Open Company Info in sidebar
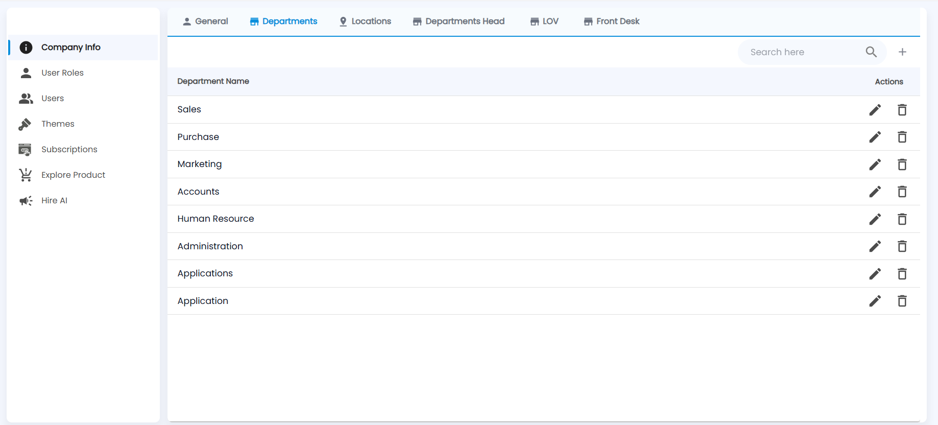The image size is (938, 425). [x=83, y=48]
